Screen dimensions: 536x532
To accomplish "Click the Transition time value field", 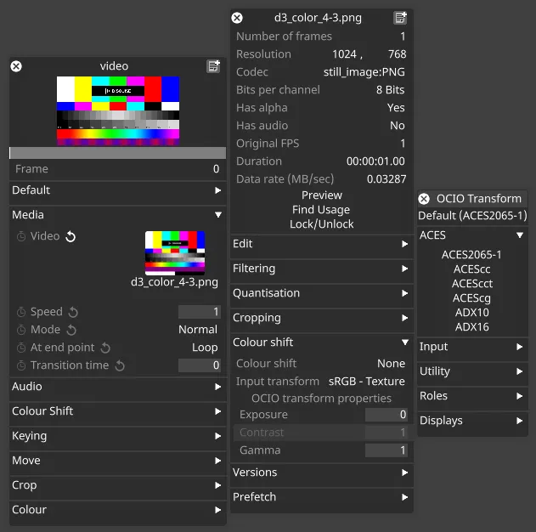I will tap(200, 365).
